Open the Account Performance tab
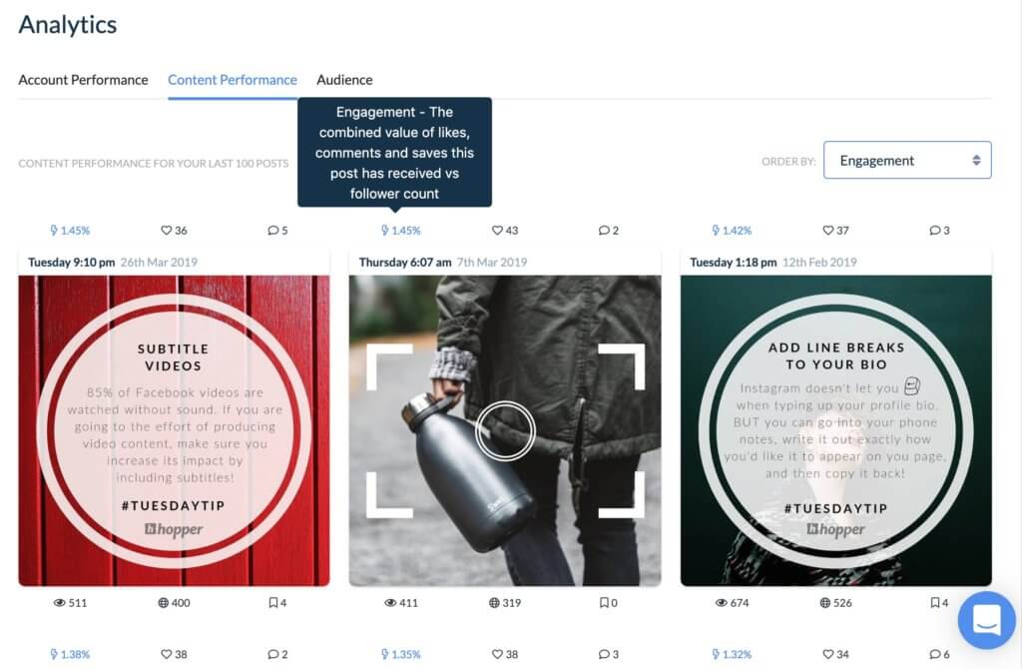Viewport: 1022px width, 669px height. point(83,79)
